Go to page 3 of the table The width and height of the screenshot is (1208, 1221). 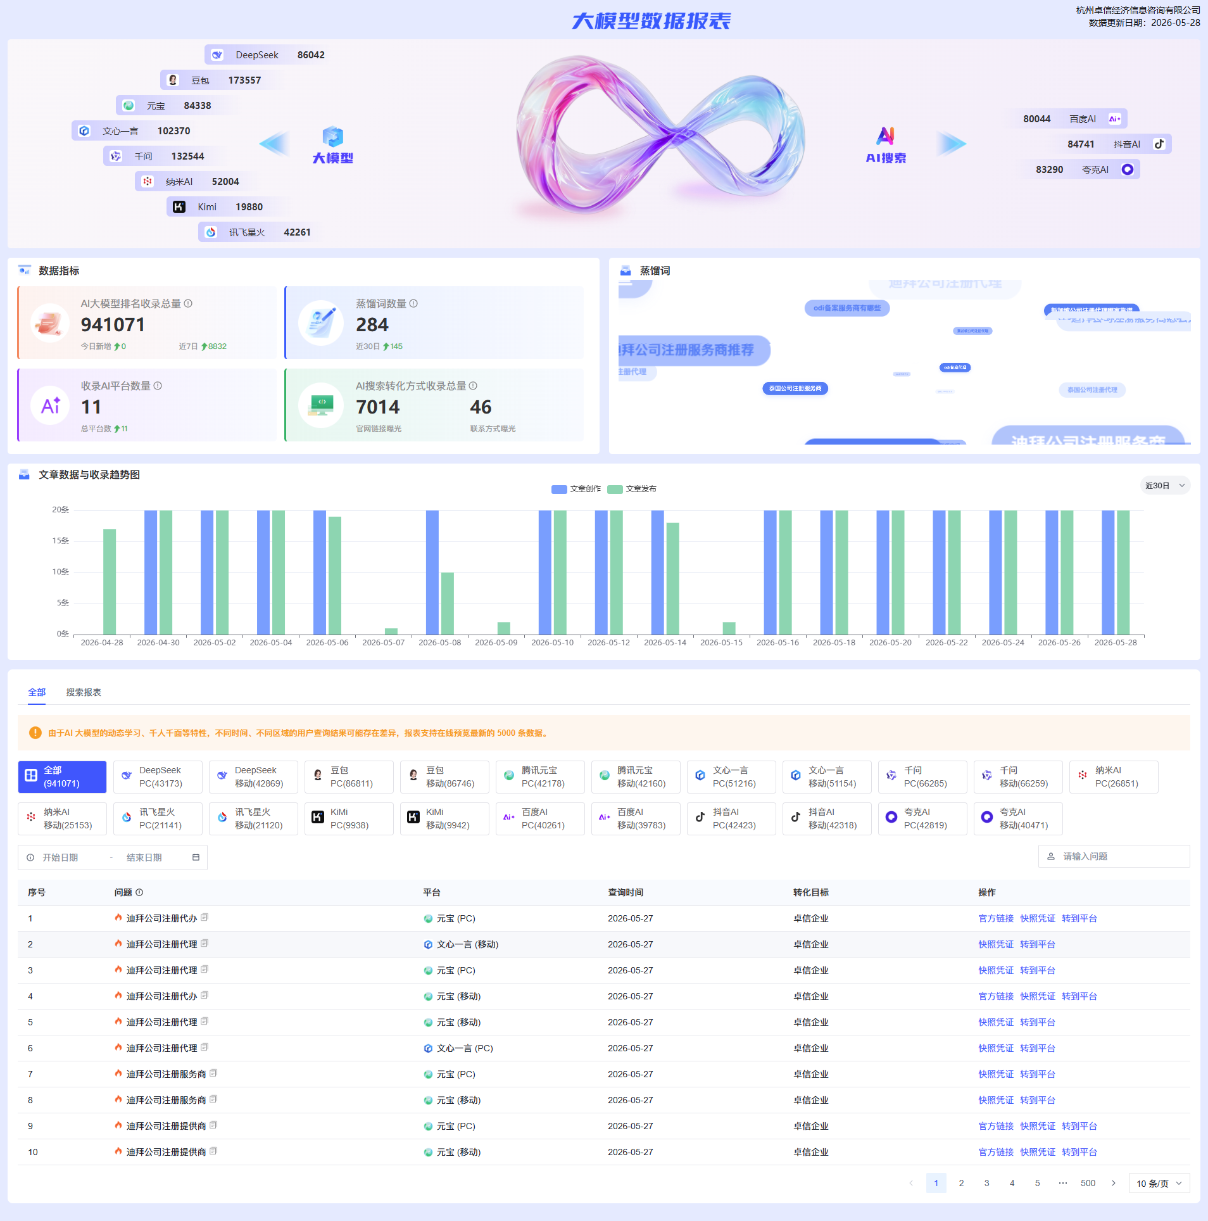[x=987, y=1183]
